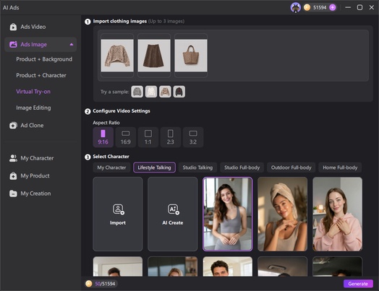The width and height of the screenshot is (379, 291).
Task: Choose 3:2 aspect ratio
Action: (x=193, y=137)
